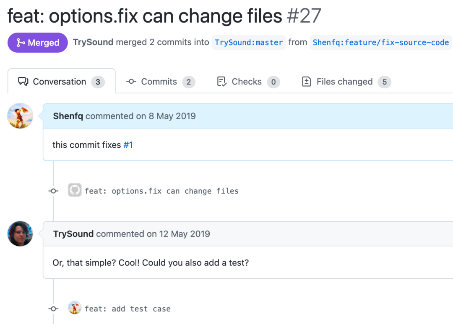Click the GitHub avatar icon on first commit
The height and width of the screenshot is (324, 453).
(75, 190)
